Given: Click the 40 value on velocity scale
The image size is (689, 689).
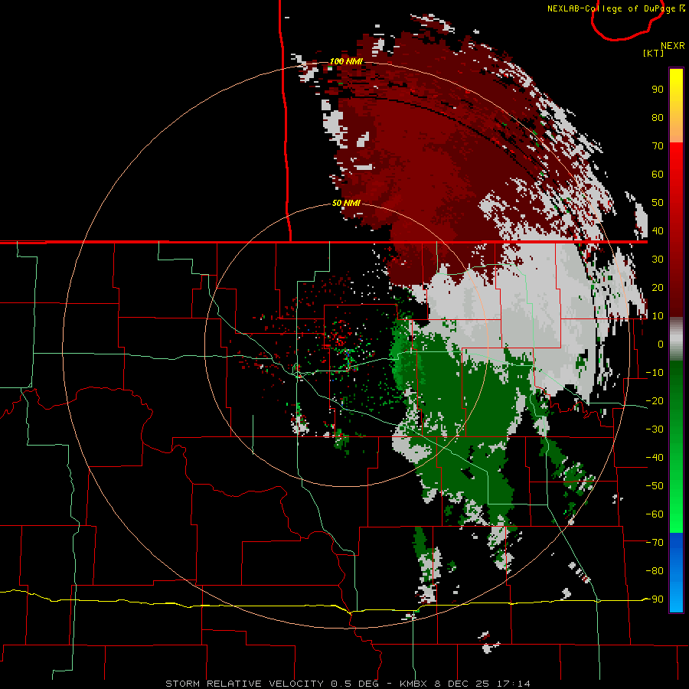Looking at the screenshot, I should click(658, 230).
